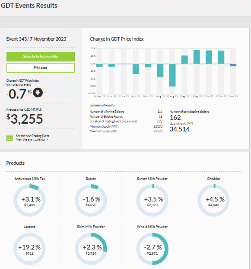
Task: Click the Minimum Supply (MT) row
Action: [x=126, y=126]
